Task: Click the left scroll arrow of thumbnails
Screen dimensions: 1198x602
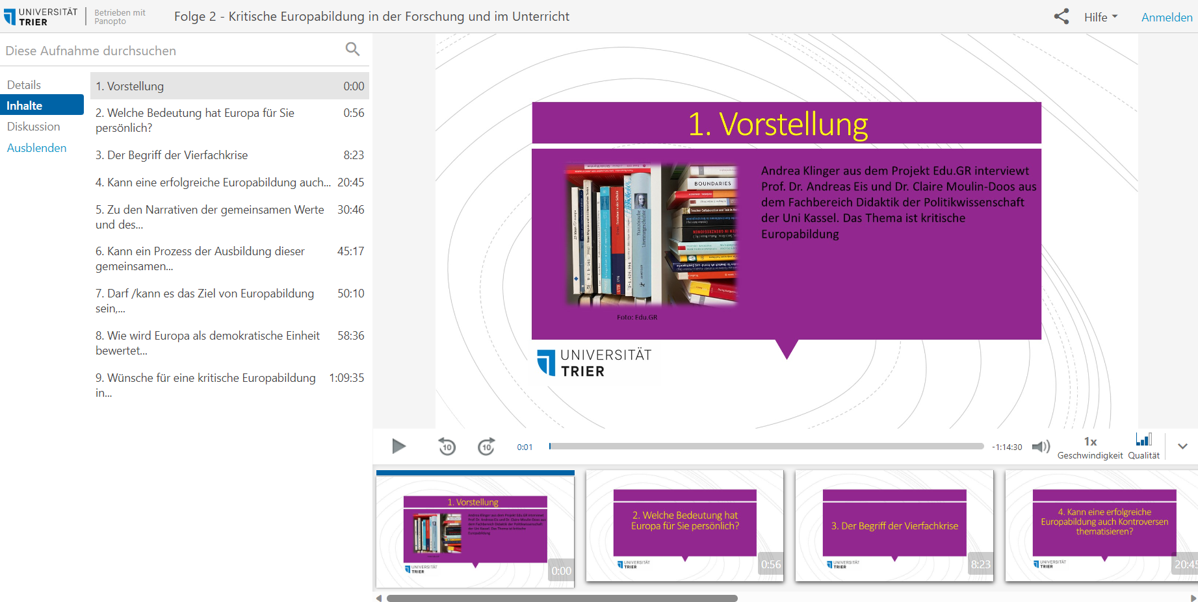Action: (379, 598)
